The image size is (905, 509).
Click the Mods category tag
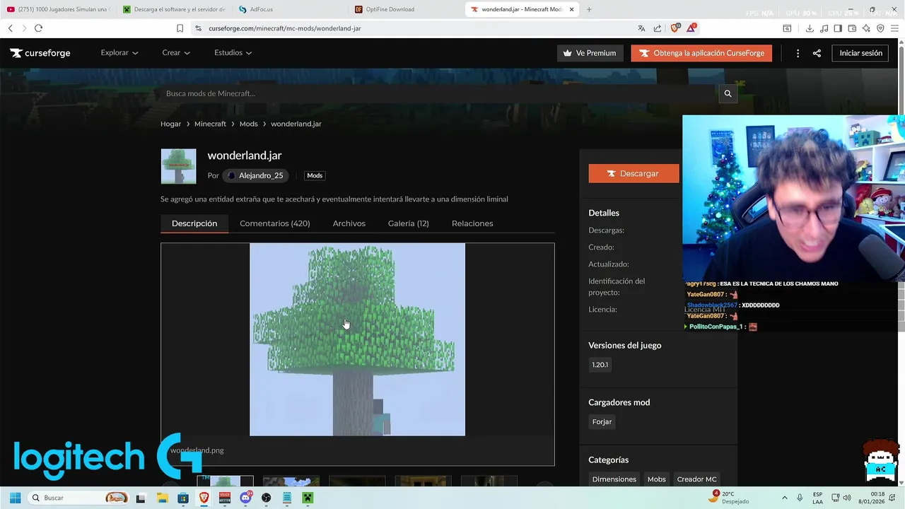pyautogui.click(x=315, y=175)
